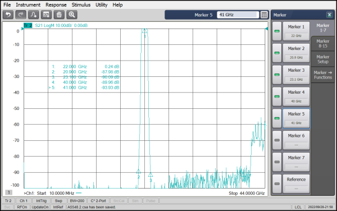Click the zoom magnifier toolbar icon
Viewport: 337px width, 211px height.
tap(72, 15)
